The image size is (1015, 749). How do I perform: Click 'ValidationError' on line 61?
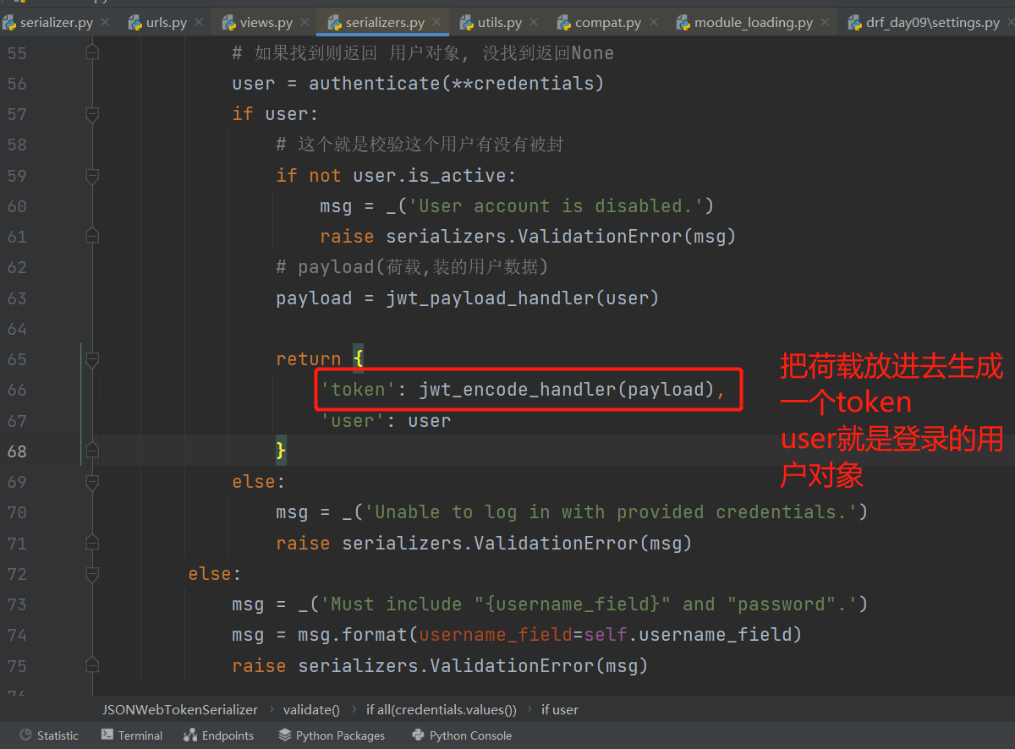(x=601, y=237)
